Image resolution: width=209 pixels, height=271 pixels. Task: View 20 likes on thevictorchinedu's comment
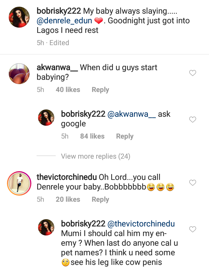click(68, 199)
